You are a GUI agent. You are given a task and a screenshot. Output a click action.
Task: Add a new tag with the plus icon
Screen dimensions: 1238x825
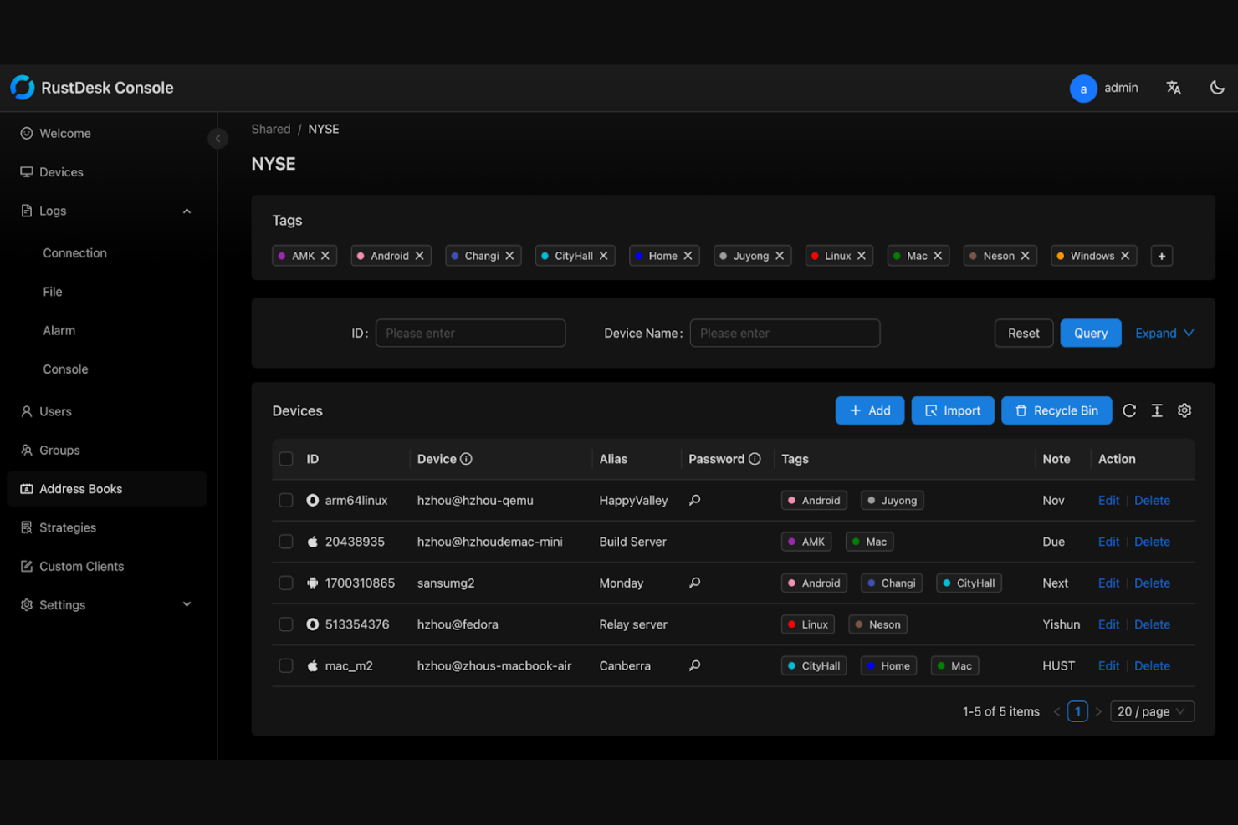[x=1161, y=256]
